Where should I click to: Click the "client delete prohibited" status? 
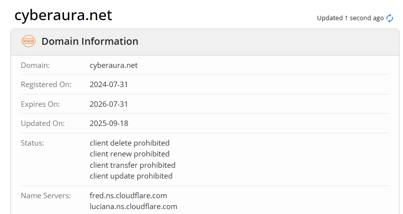130,143
